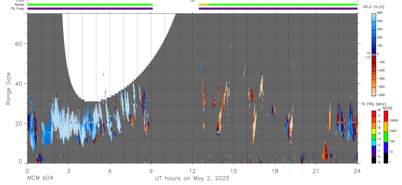Pick the green swatch in NOISE legend

tap(386, 137)
